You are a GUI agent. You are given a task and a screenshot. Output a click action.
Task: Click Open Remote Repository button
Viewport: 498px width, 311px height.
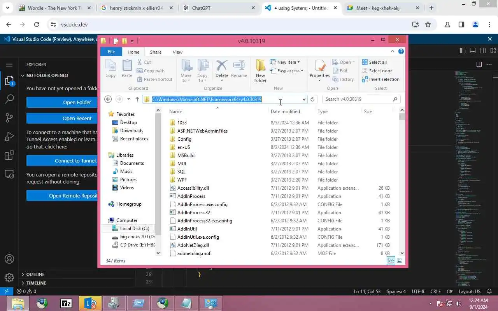[x=62, y=196]
